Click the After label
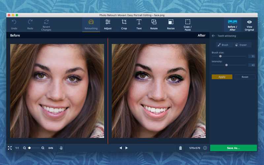This screenshot has height=165, width=264. 202,35
